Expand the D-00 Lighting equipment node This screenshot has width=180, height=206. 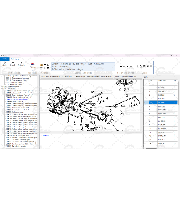click(x=2, y=87)
